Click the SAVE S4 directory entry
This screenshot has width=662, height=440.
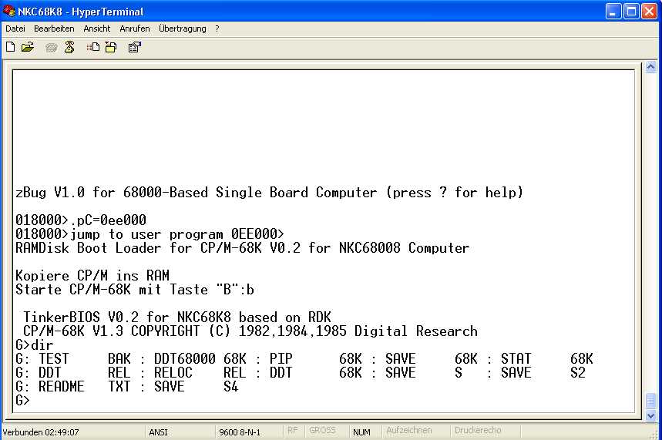(x=197, y=386)
